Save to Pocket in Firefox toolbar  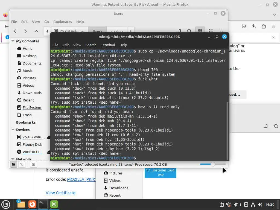tap(244, 26)
